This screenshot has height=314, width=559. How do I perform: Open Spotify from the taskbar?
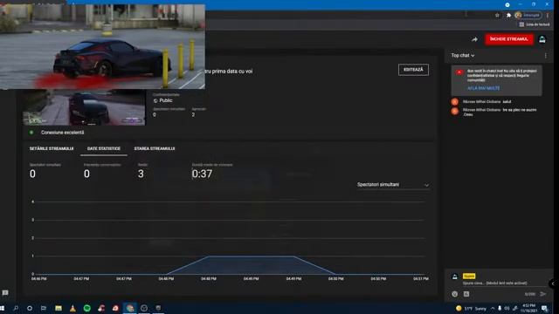pyautogui.click(x=87, y=308)
